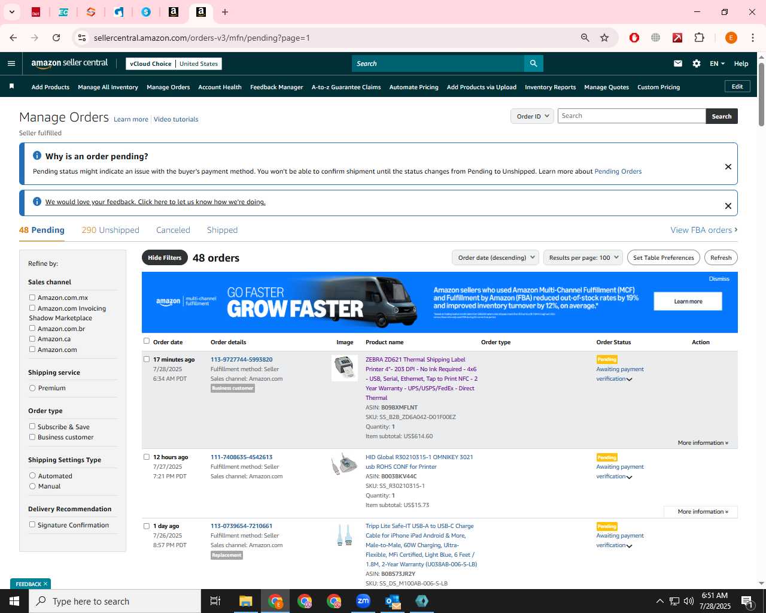This screenshot has width=766, height=613.
Task: Expand status details for ZEBRA ZD621 order
Action: 629,380
